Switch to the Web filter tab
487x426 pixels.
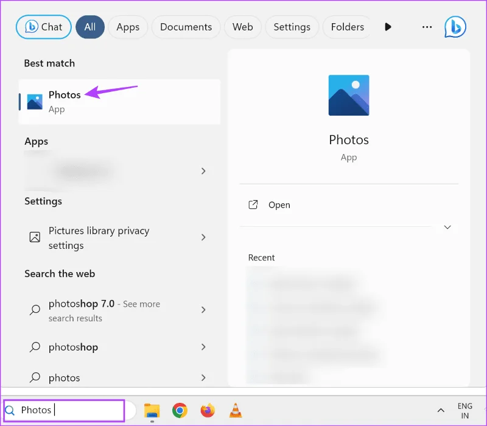pyautogui.click(x=242, y=27)
